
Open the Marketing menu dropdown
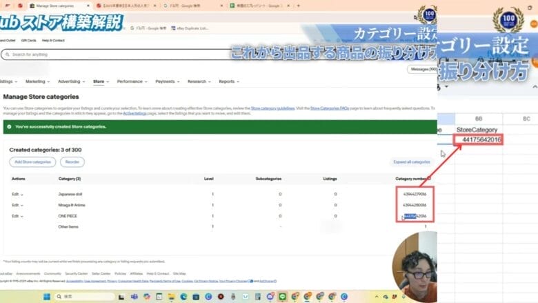[37, 81]
